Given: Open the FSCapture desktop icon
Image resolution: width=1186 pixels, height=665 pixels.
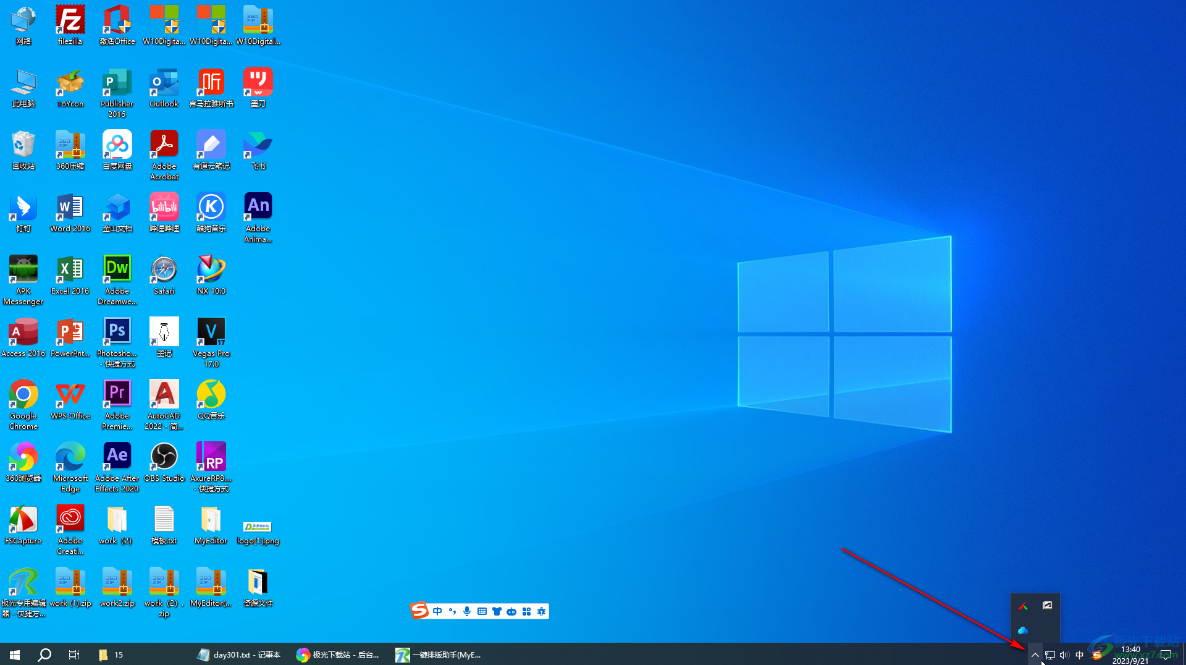Looking at the screenshot, I should (x=23, y=525).
